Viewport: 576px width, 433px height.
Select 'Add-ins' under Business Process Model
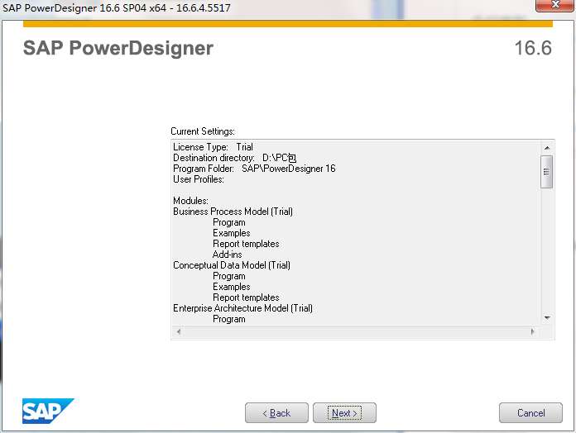click(228, 255)
